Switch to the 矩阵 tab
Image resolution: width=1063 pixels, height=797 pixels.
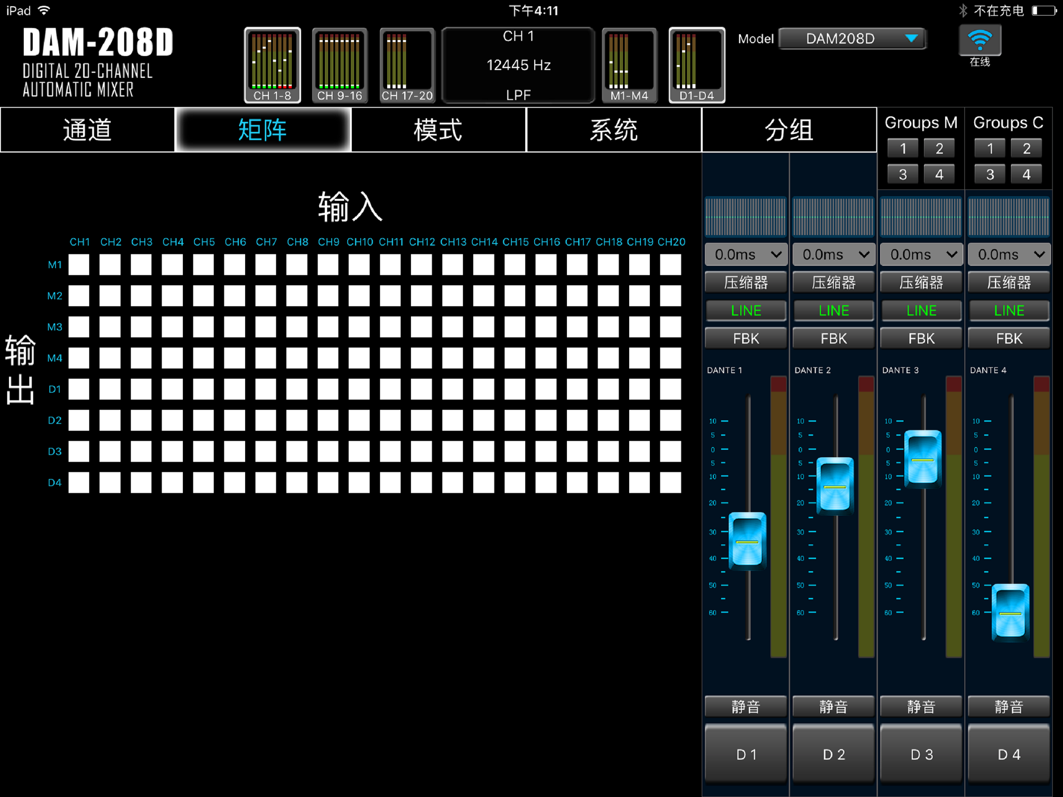pos(263,130)
